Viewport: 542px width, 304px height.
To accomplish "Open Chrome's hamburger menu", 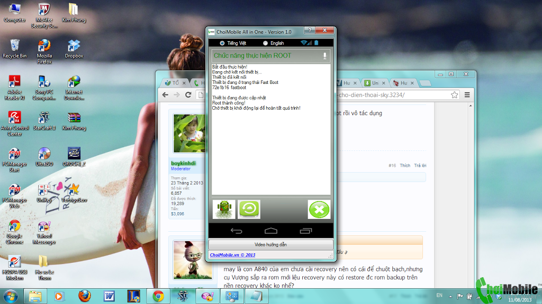I will [467, 95].
